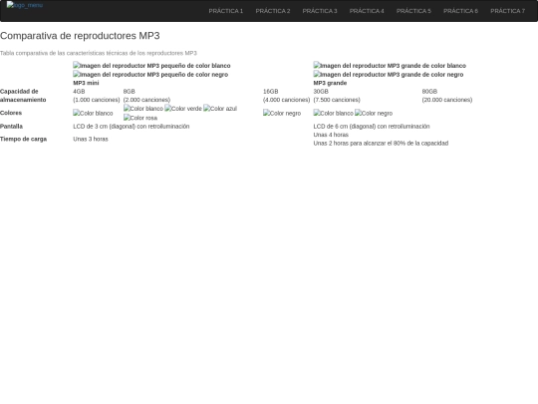This screenshot has width=538, height=404.
Task: Click large black MP3 player image
Action: point(389,74)
